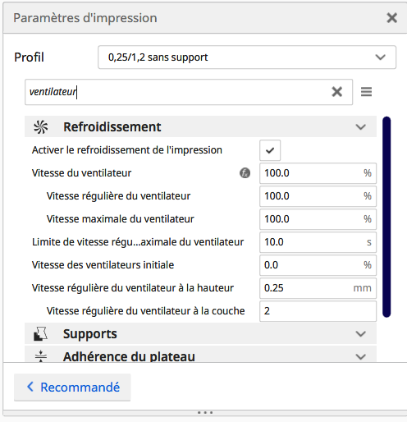The width and height of the screenshot is (407, 422).
Task: Click the Supports category icon
Action: coord(40,333)
